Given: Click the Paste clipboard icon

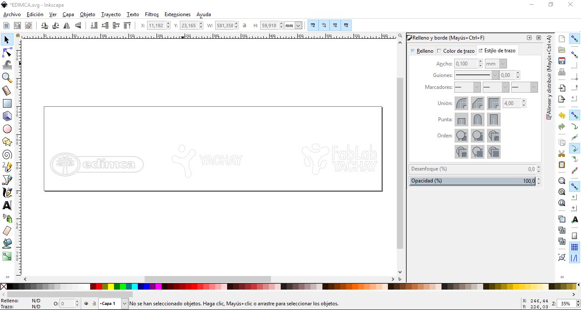Looking at the screenshot, I should pos(562,165).
